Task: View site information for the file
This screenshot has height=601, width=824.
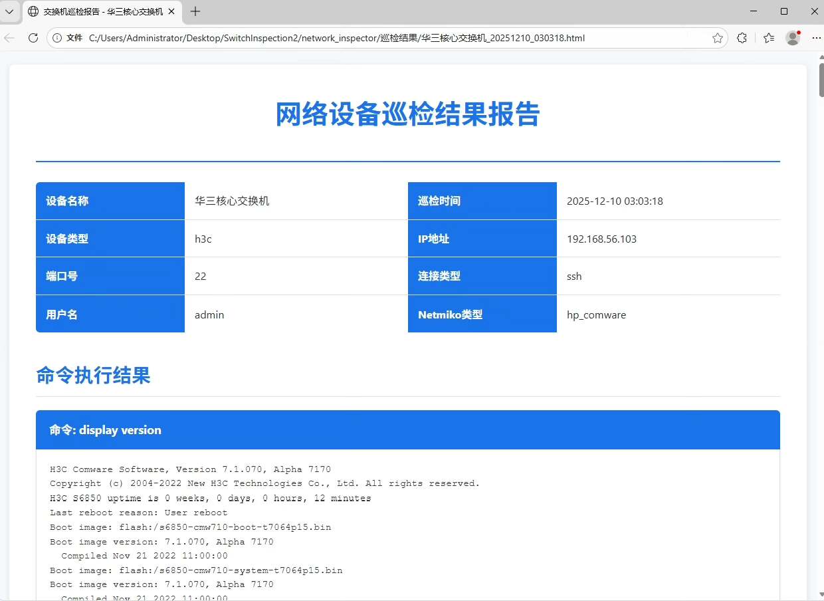Action: tap(57, 38)
